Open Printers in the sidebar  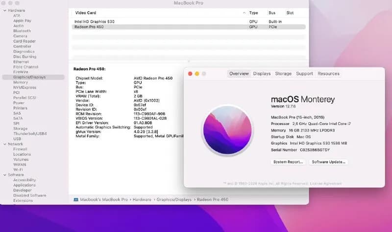[x=20, y=108]
